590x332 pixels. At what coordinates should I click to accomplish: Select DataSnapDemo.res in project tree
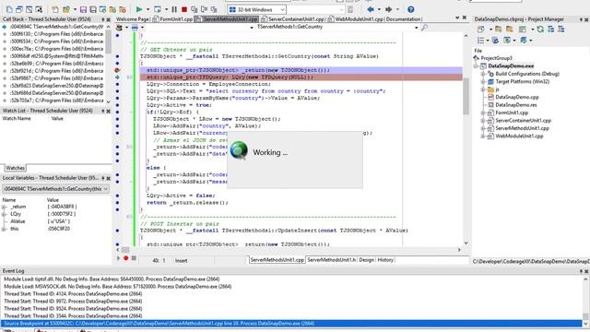[x=516, y=105]
